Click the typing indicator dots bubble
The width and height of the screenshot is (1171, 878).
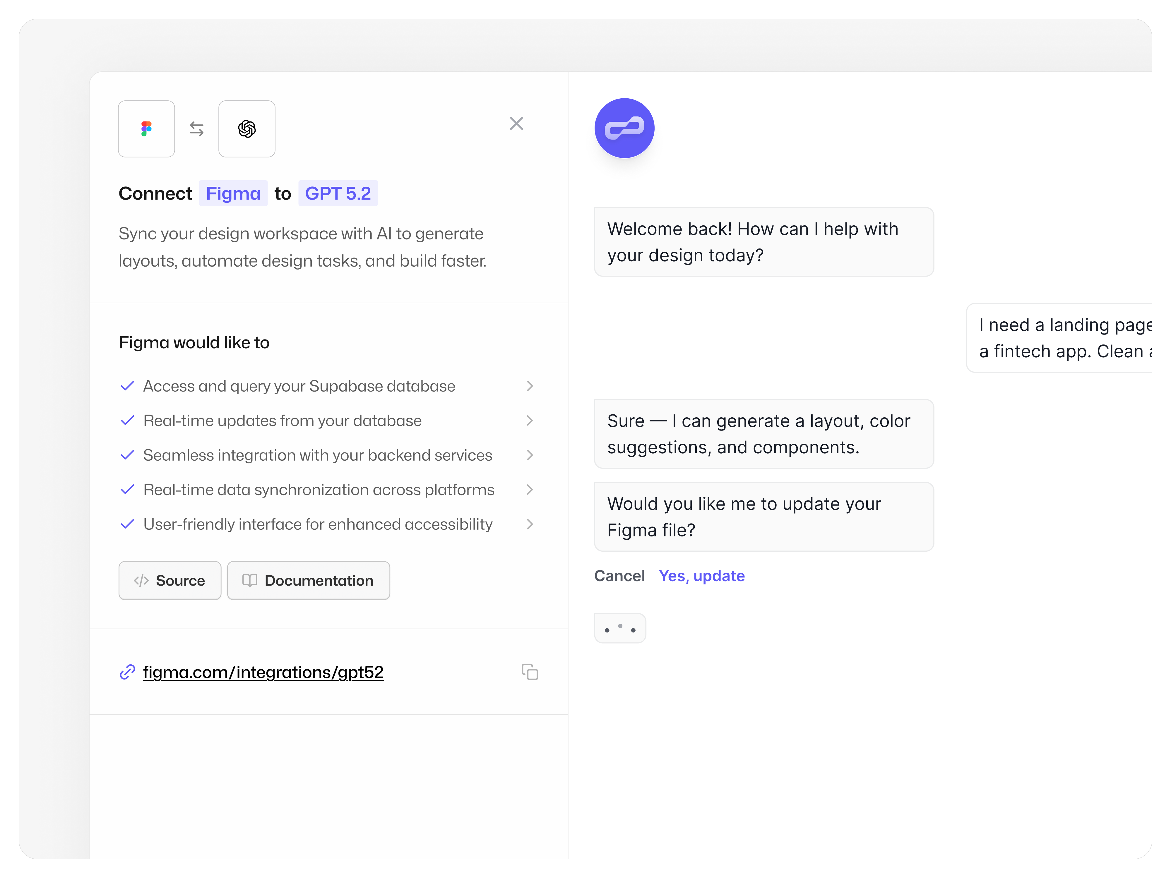(620, 628)
